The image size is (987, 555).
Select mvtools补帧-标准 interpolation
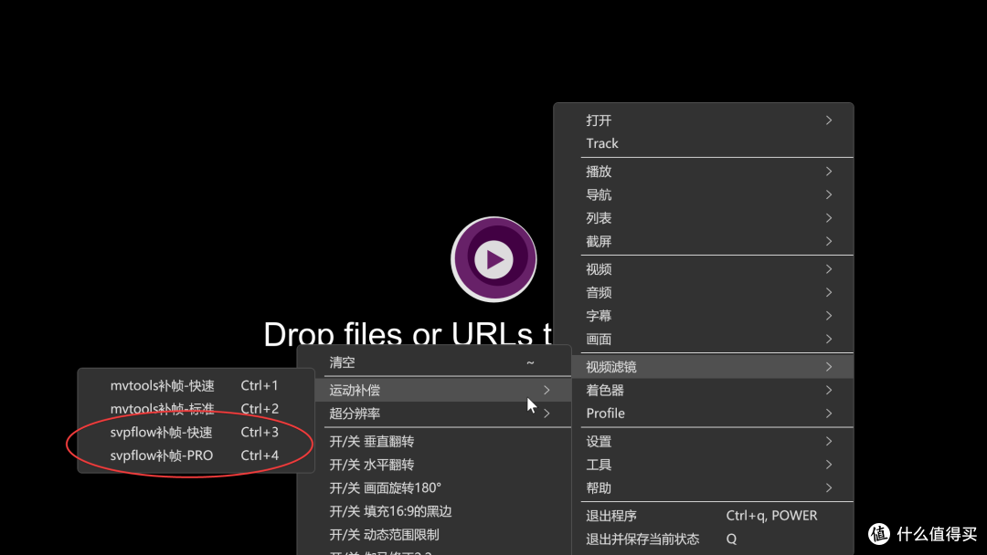(x=196, y=409)
